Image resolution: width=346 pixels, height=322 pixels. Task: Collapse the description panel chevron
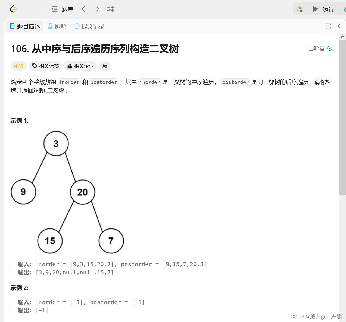click(x=339, y=26)
